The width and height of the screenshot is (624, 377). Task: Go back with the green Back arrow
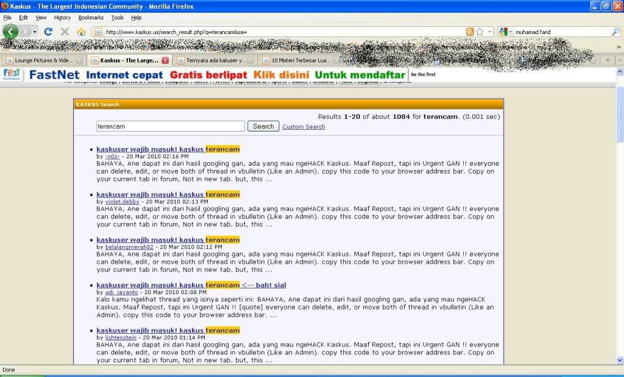click(11, 32)
